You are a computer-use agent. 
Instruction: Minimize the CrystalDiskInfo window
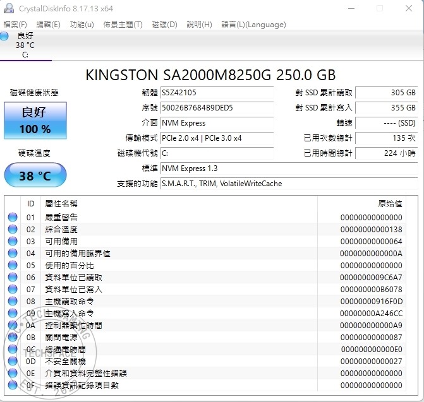(x=351, y=8)
